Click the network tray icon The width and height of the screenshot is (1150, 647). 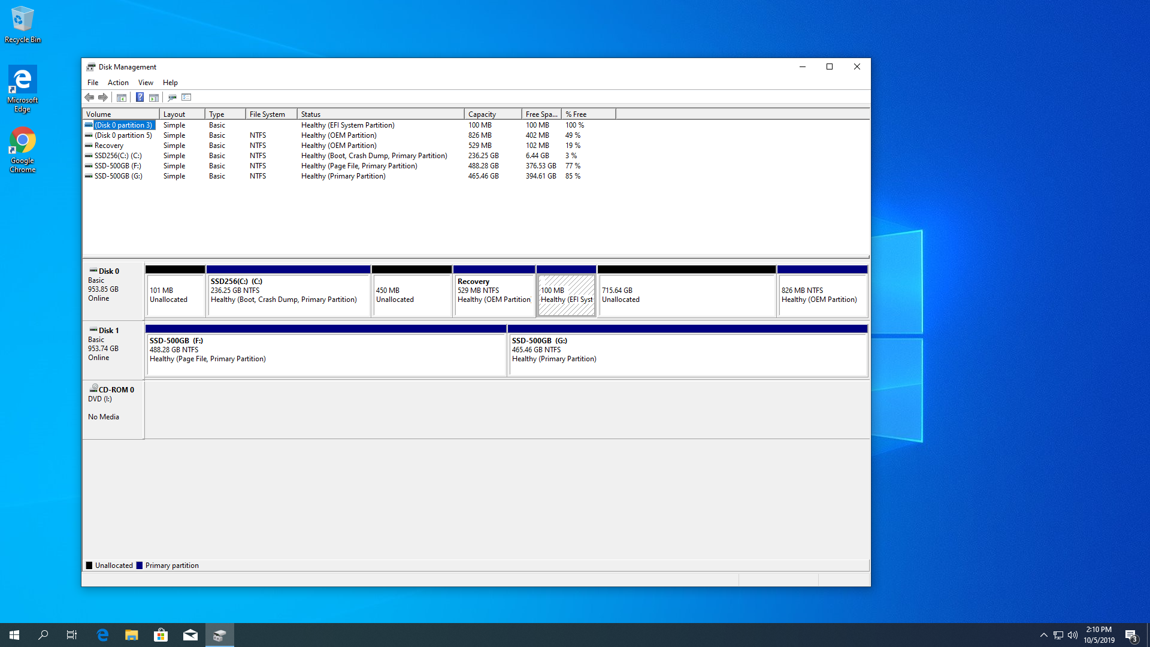1058,635
